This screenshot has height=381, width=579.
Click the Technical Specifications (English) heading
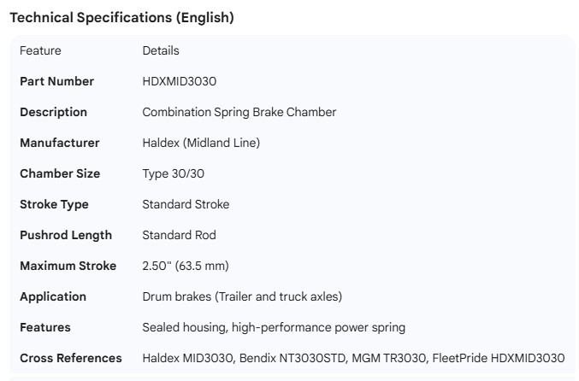(x=121, y=17)
